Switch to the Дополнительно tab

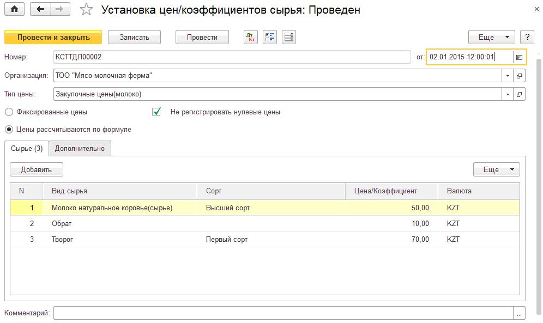[80, 148]
